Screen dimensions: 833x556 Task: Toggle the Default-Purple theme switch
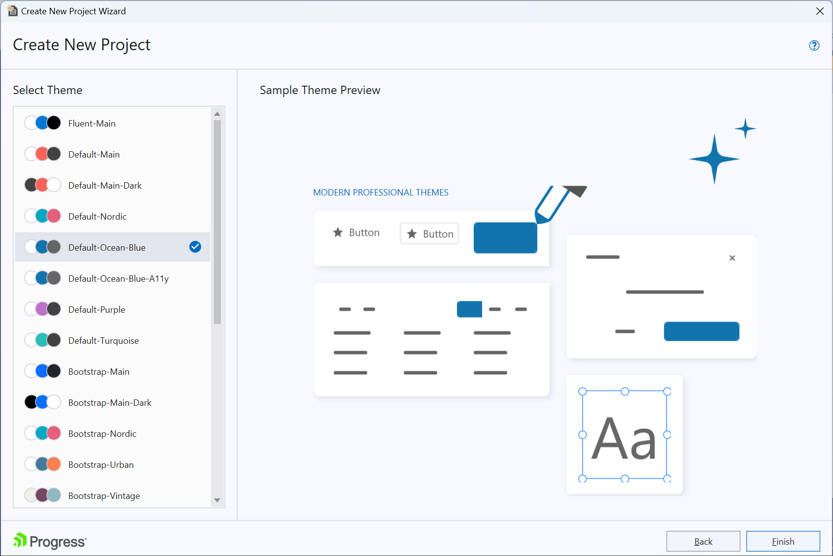click(42, 309)
